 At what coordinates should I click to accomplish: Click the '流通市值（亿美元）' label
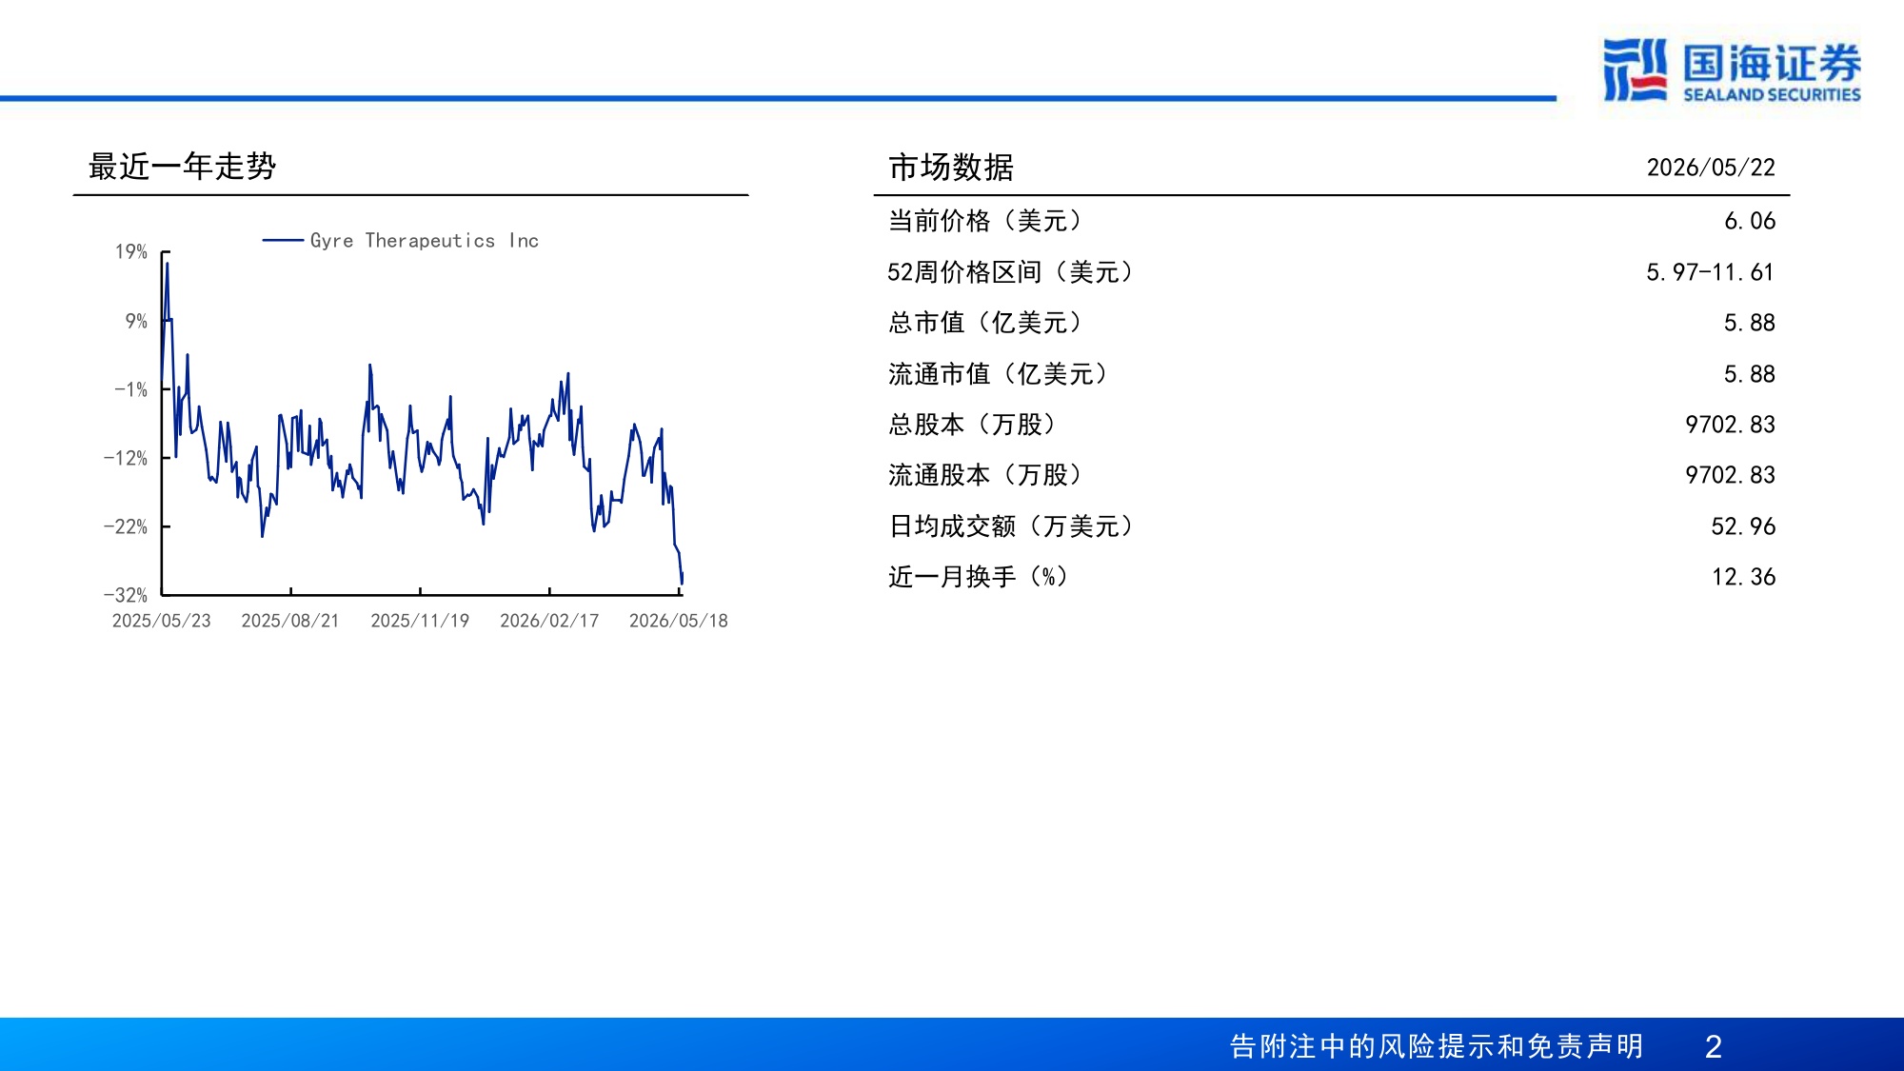pos(999,374)
